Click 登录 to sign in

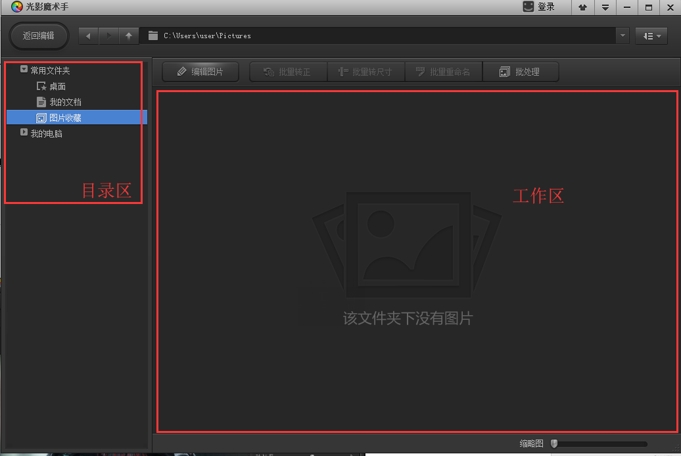tap(544, 7)
